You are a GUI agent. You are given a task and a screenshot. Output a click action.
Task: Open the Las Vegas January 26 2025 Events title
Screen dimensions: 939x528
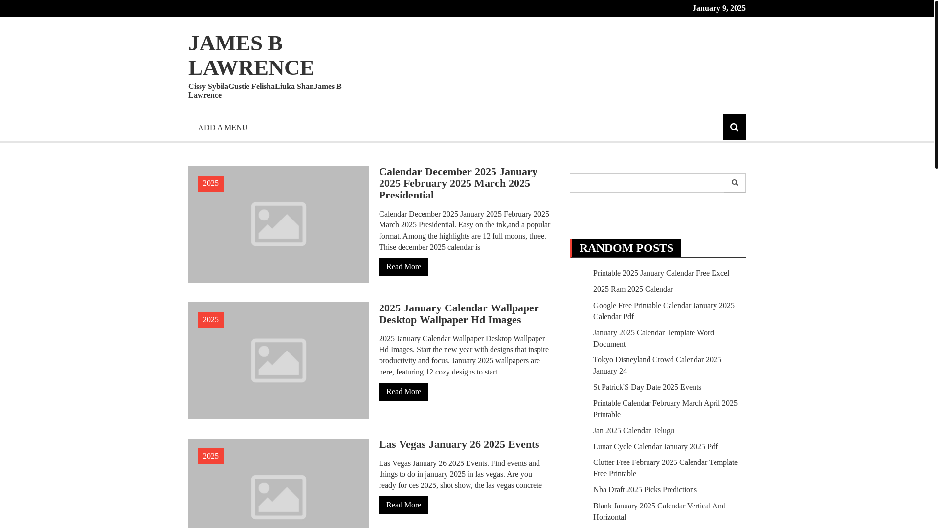[459, 444]
